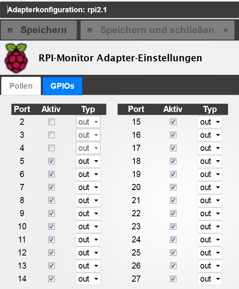This screenshot has width=239, height=289.
Task: Disable the Aktiv checkbox for port 10
Action: (51, 226)
